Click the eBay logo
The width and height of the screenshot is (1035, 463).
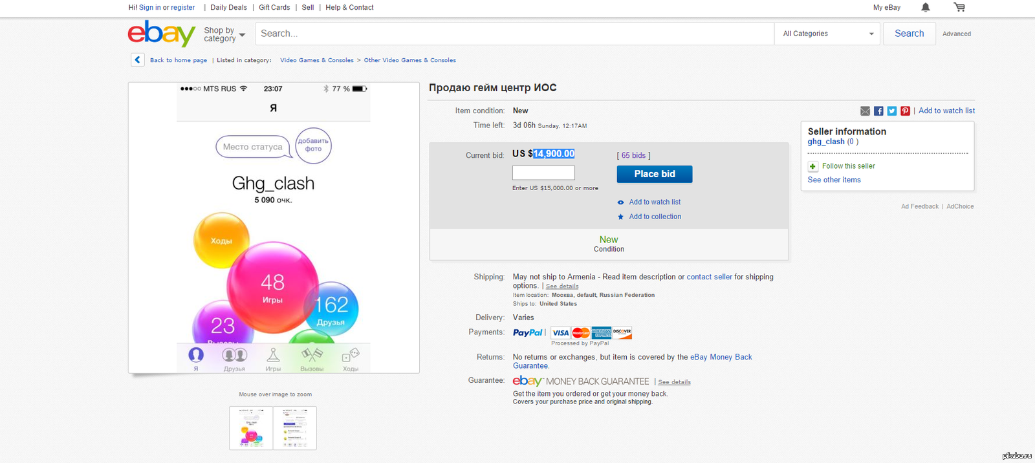click(161, 34)
